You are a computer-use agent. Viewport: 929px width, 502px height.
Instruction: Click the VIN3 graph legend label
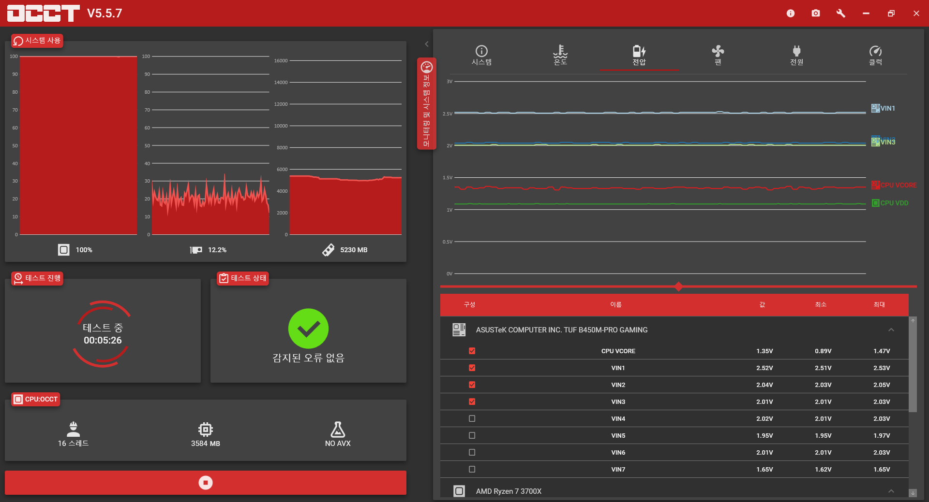884,142
